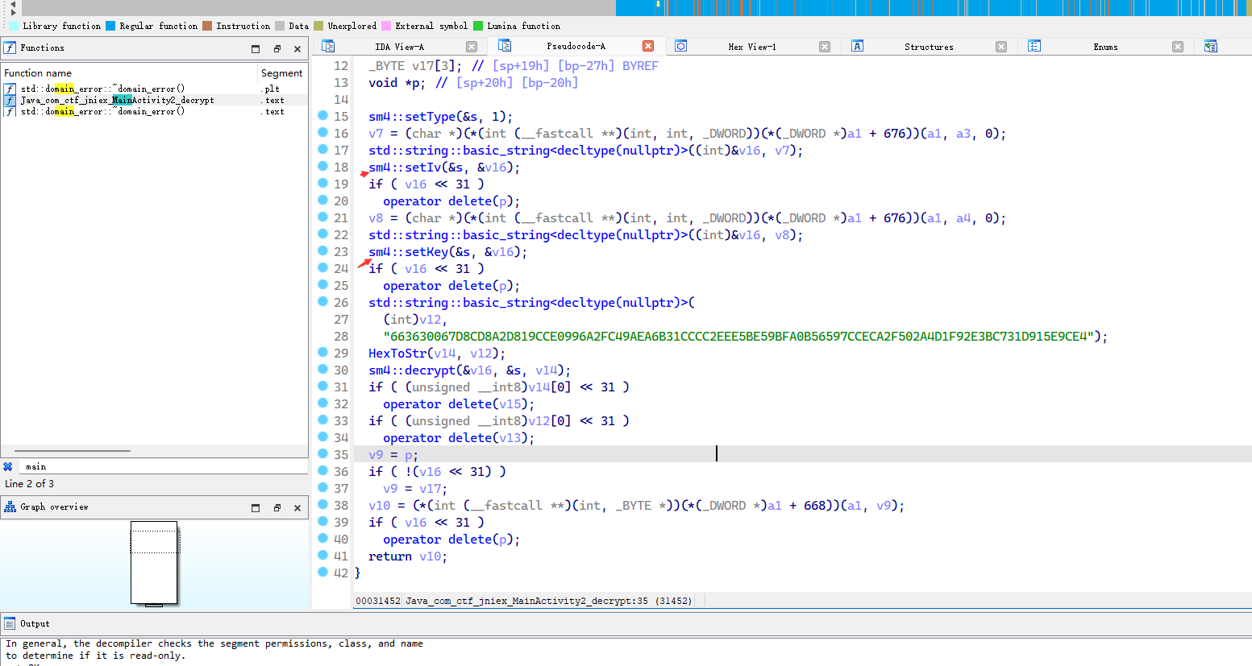
Task: Toggle breakpoint dot on line 23
Action: [x=322, y=251]
